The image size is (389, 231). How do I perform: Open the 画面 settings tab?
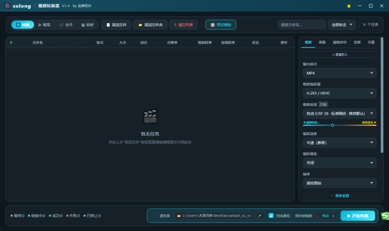(x=322, y=43)
